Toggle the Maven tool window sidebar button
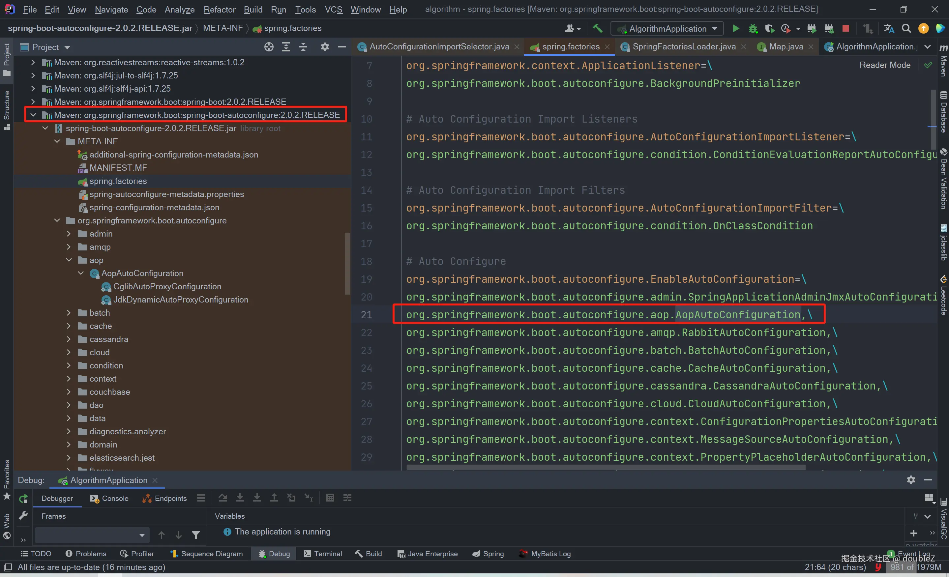The image size is (949, 577). (x=943, y=62)
